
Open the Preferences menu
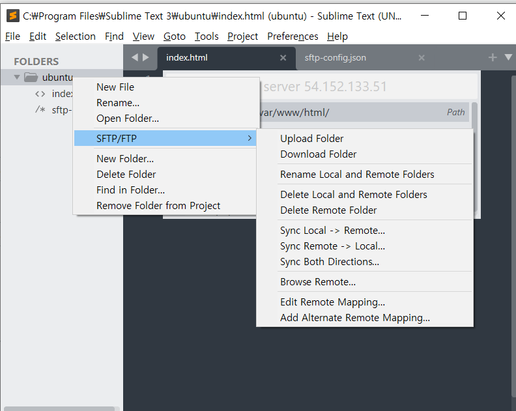click(x=293, y=36)
